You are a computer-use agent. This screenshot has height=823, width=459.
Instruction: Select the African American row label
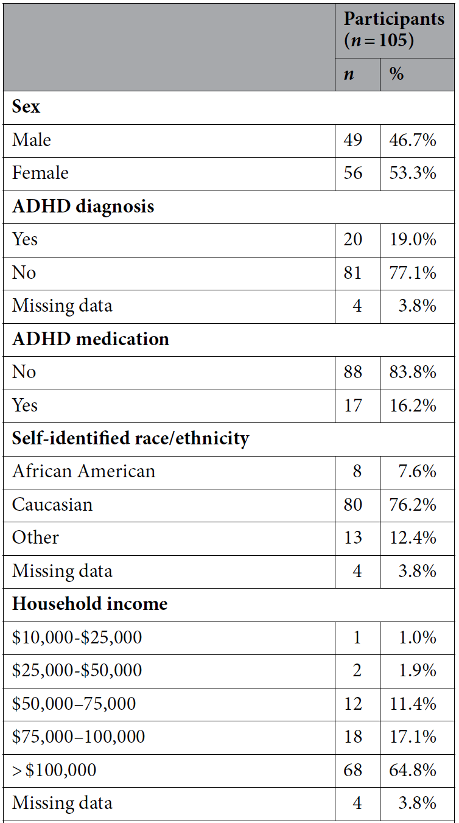click(84, 471)
